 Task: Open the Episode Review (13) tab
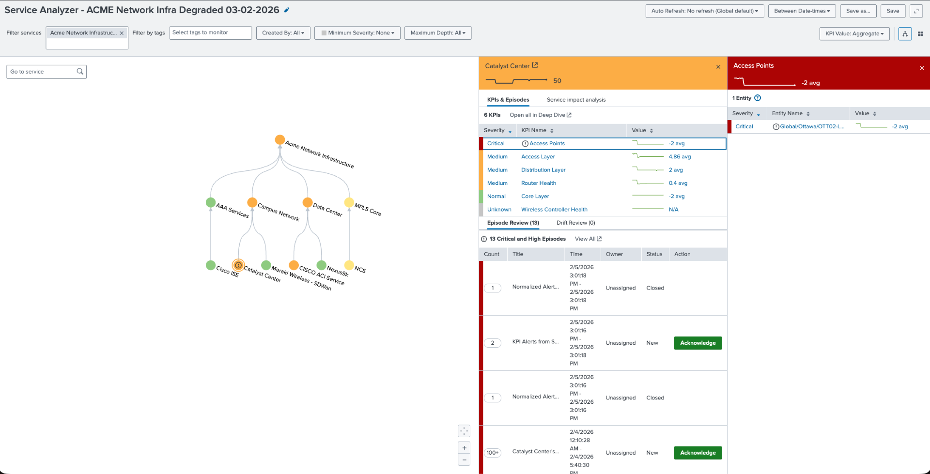pos(513,223)
